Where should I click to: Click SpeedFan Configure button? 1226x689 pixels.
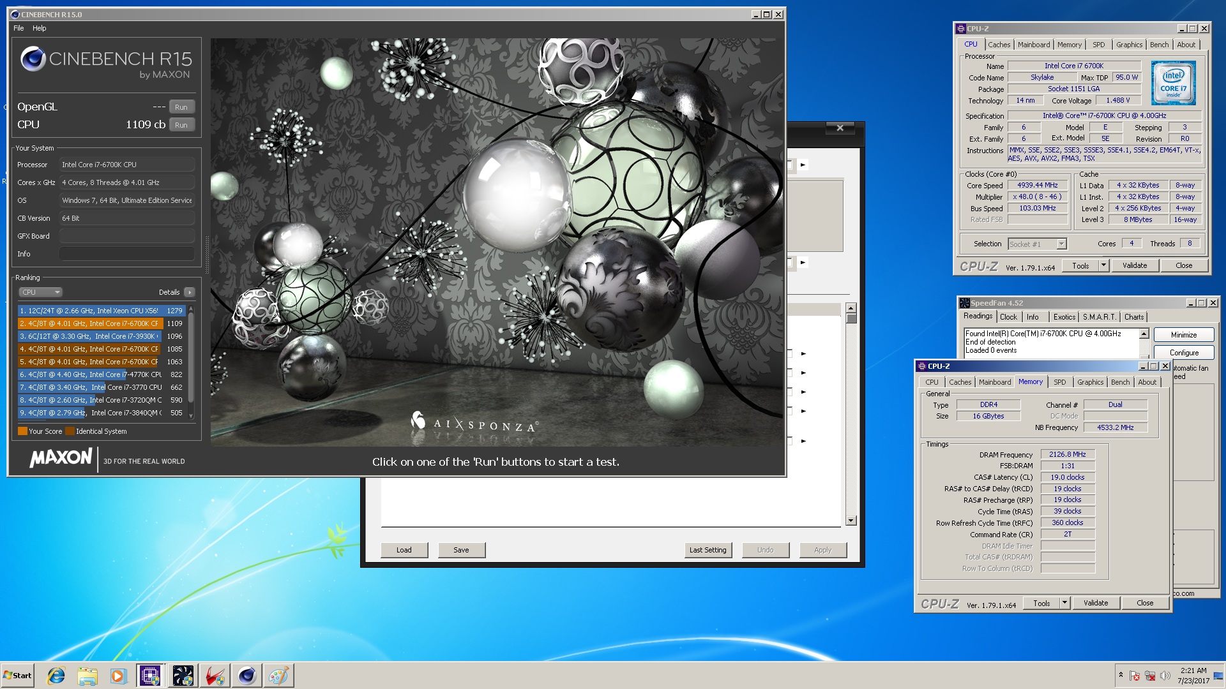[x=1184, y=353]
